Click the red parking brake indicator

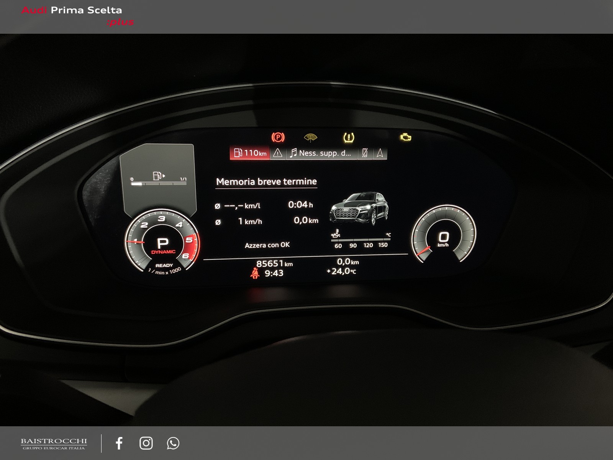(278, 137)
